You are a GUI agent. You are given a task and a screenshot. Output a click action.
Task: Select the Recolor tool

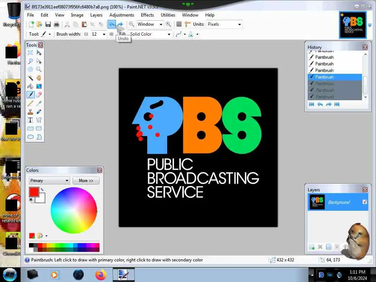pyautogui.click(x=39, y=112)
